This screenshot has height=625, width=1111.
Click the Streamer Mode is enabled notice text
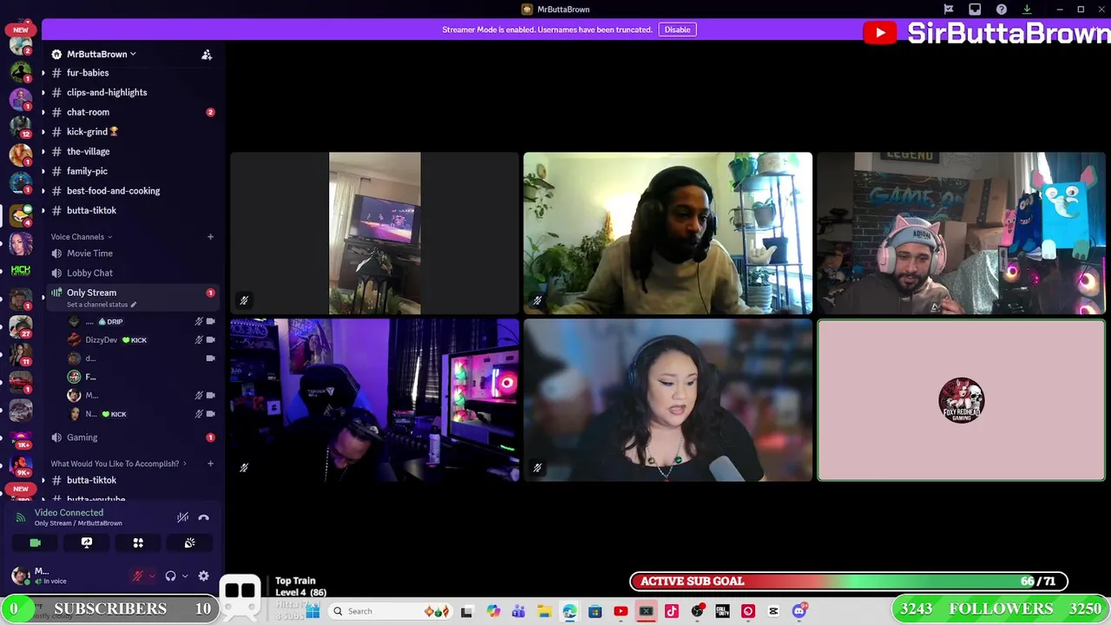click(547, 30)
